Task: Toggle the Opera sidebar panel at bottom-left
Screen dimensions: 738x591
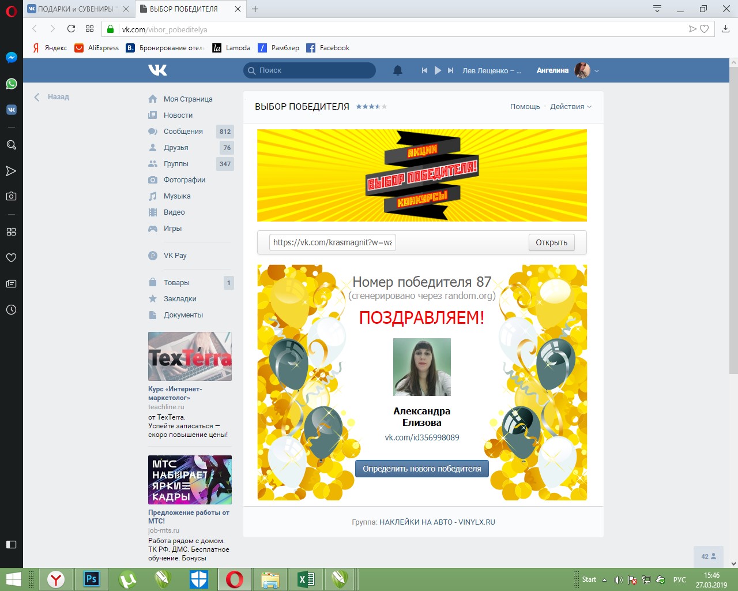Action: pyautogui.click(x=11, y=544)
